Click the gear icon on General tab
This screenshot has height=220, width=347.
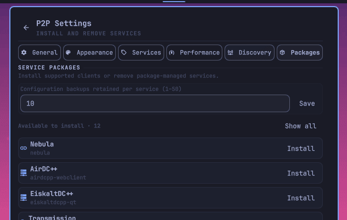point(24,52)
